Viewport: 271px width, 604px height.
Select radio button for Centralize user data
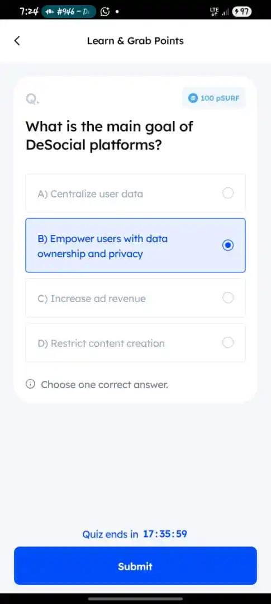tap(228, 193)
